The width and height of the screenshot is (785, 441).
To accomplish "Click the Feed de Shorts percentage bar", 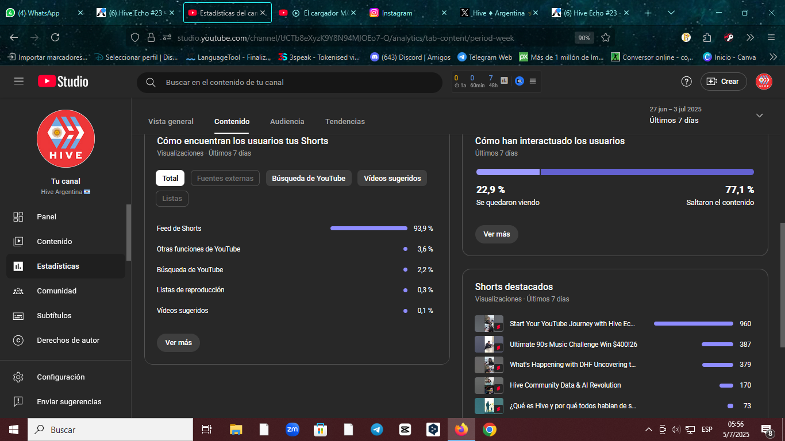I will point(369,229).
